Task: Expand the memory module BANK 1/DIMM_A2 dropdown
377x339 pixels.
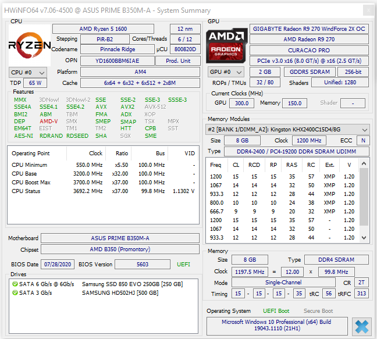Action: [x=364, y=129]
